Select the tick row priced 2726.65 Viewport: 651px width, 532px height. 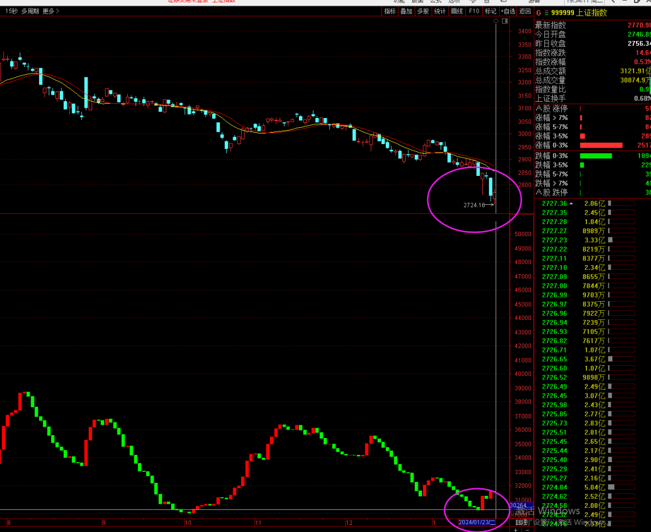593,359
